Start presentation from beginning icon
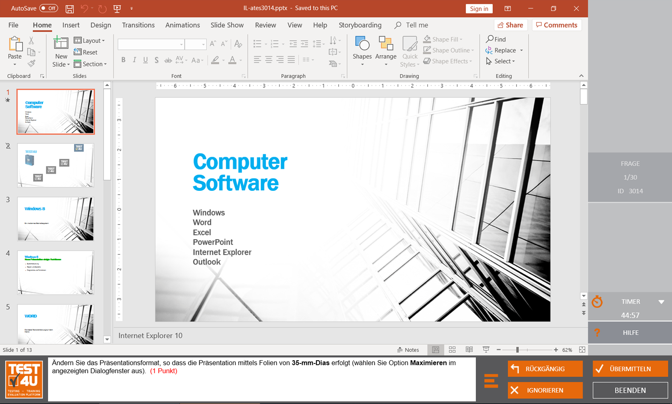 click(x=117, y=8)
